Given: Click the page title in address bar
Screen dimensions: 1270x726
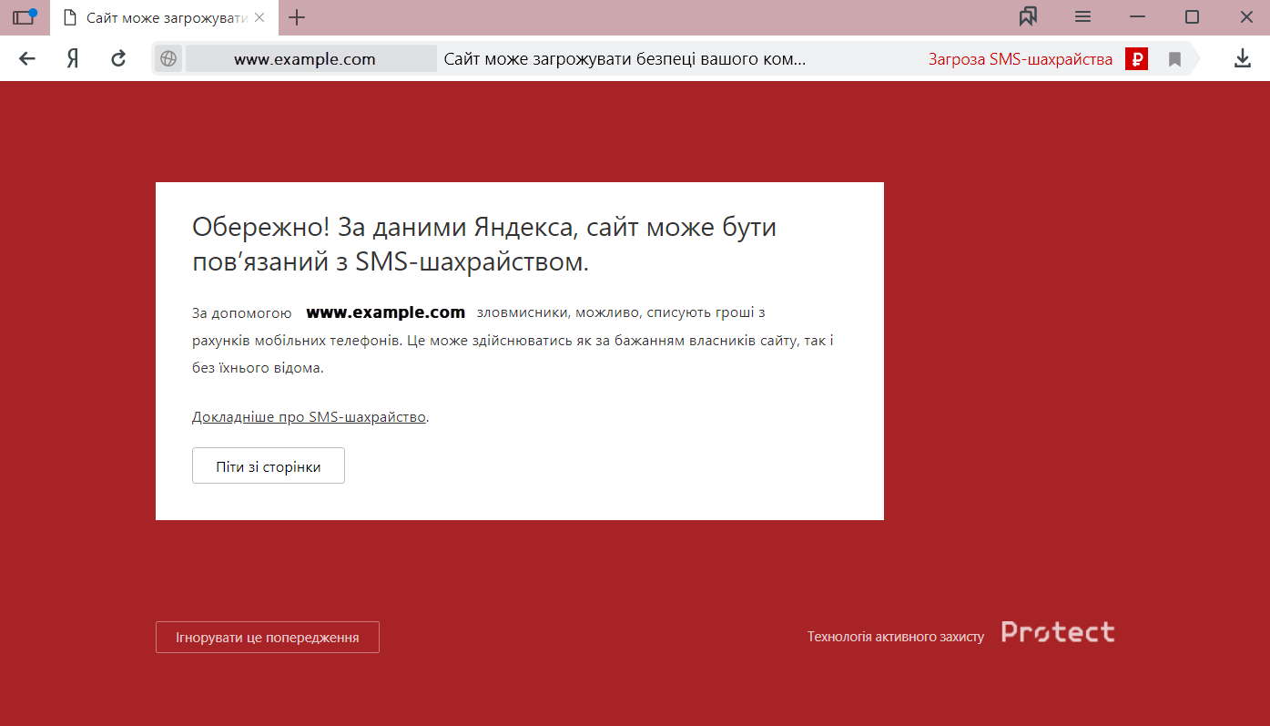Looking at the screenshot, I should tap(625, 59).
